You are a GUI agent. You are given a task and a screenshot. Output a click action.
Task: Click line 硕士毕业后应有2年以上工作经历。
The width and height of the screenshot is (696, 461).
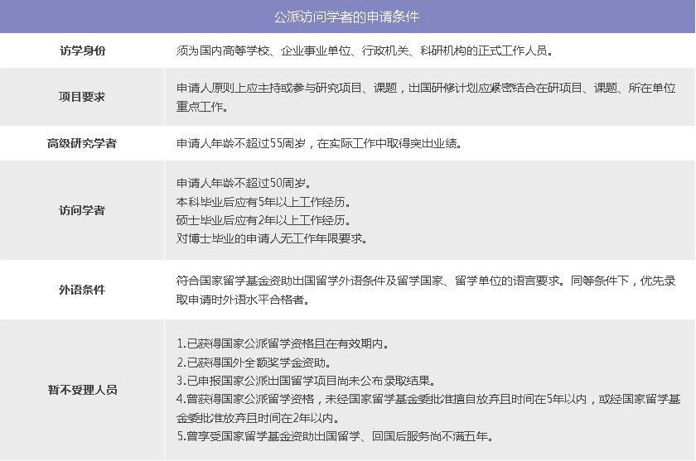[x=263, y=220]
